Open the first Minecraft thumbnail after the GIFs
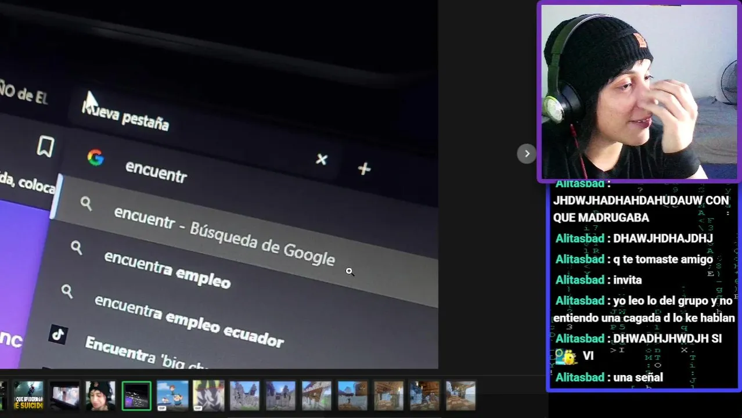Screen dimensions: 742x418 pos(244,395)
